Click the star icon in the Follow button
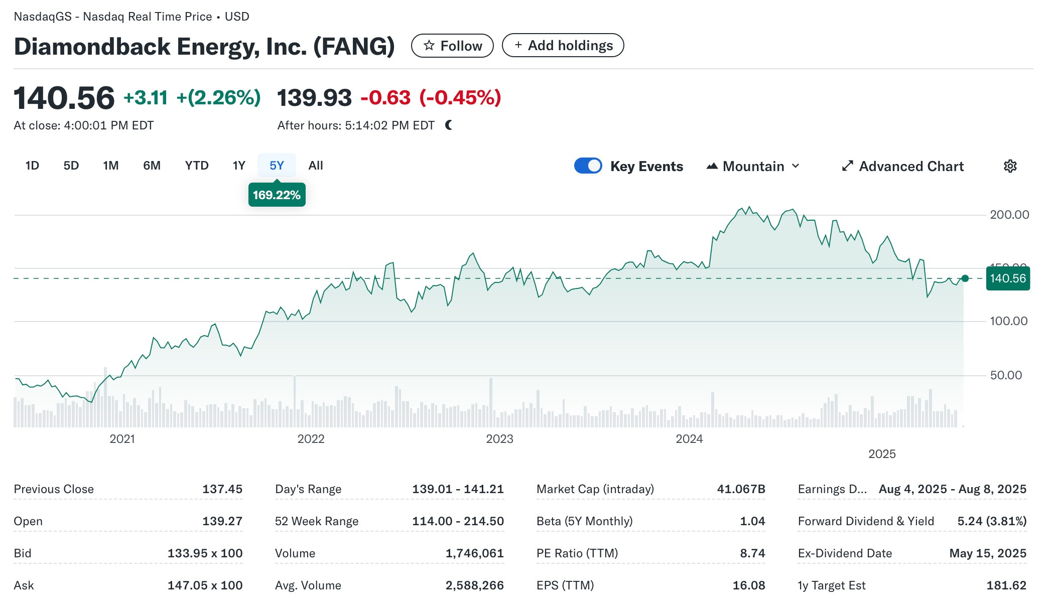 429,46
